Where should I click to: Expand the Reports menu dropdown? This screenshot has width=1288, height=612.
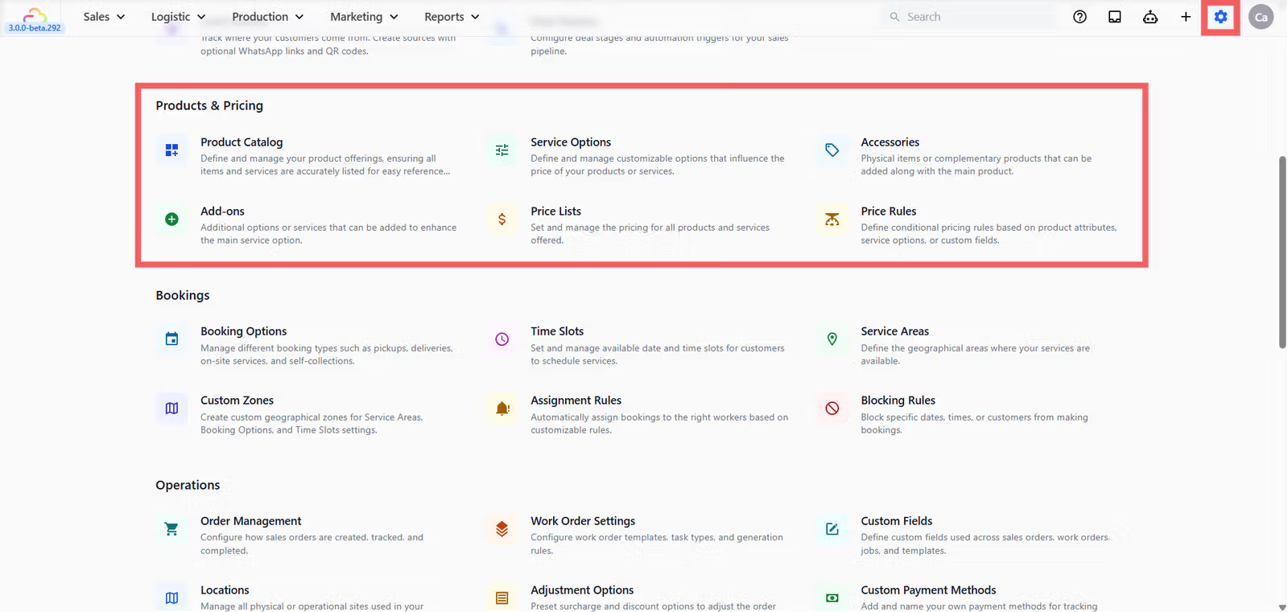tap(452, 17)
